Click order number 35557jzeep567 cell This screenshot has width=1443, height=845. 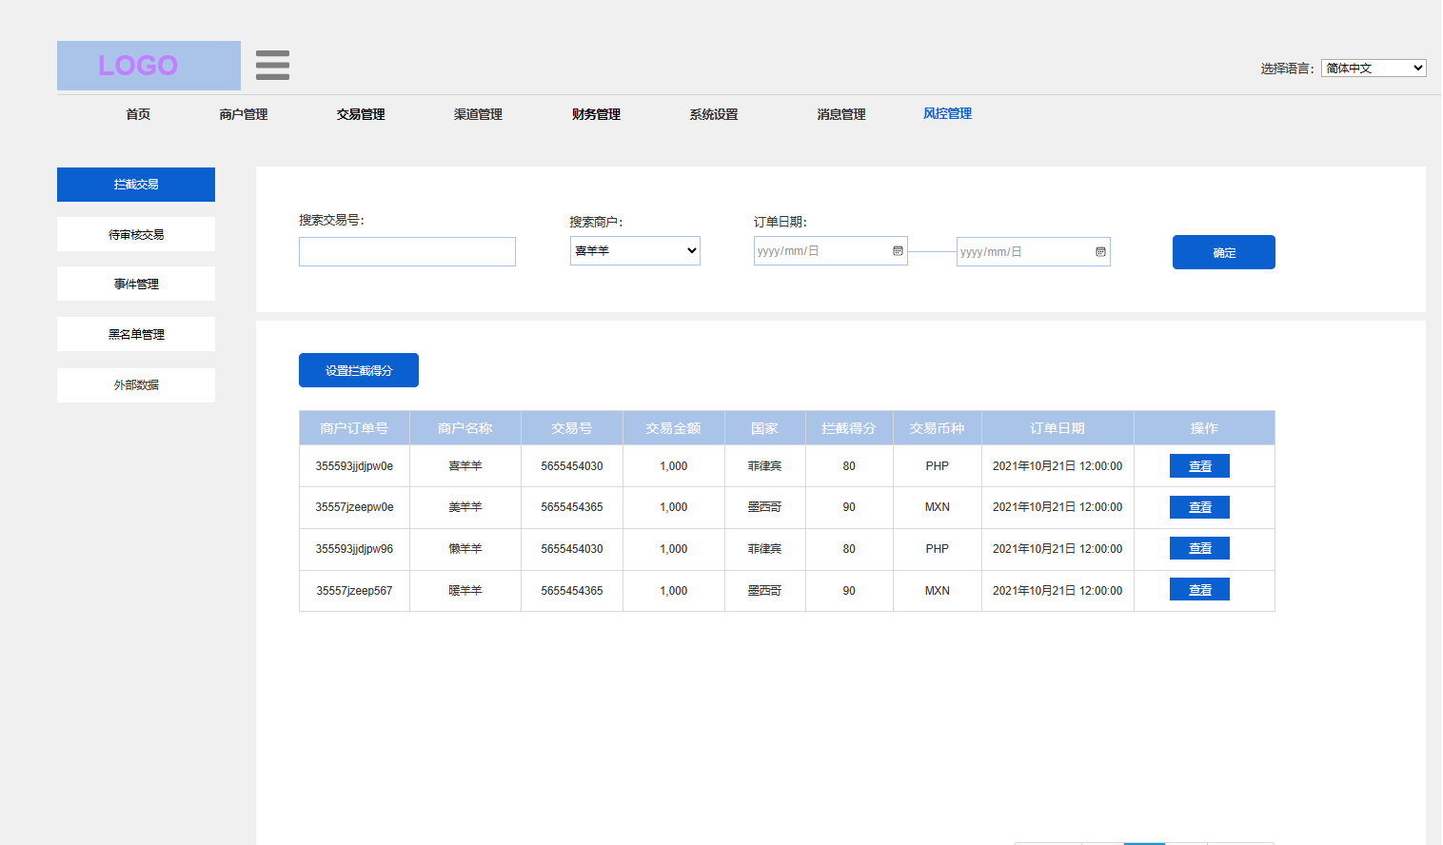[x=354, y=591]
